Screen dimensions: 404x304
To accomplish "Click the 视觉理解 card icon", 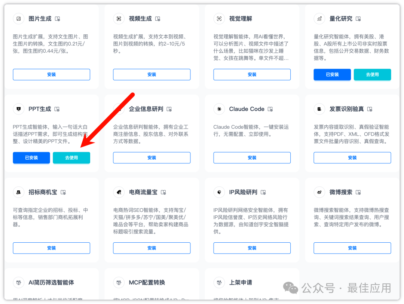I will click(219, 19).
